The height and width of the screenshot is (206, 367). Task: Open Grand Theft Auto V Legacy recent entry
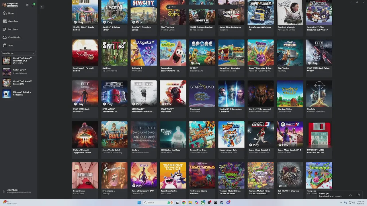click(x=19, y=83)
